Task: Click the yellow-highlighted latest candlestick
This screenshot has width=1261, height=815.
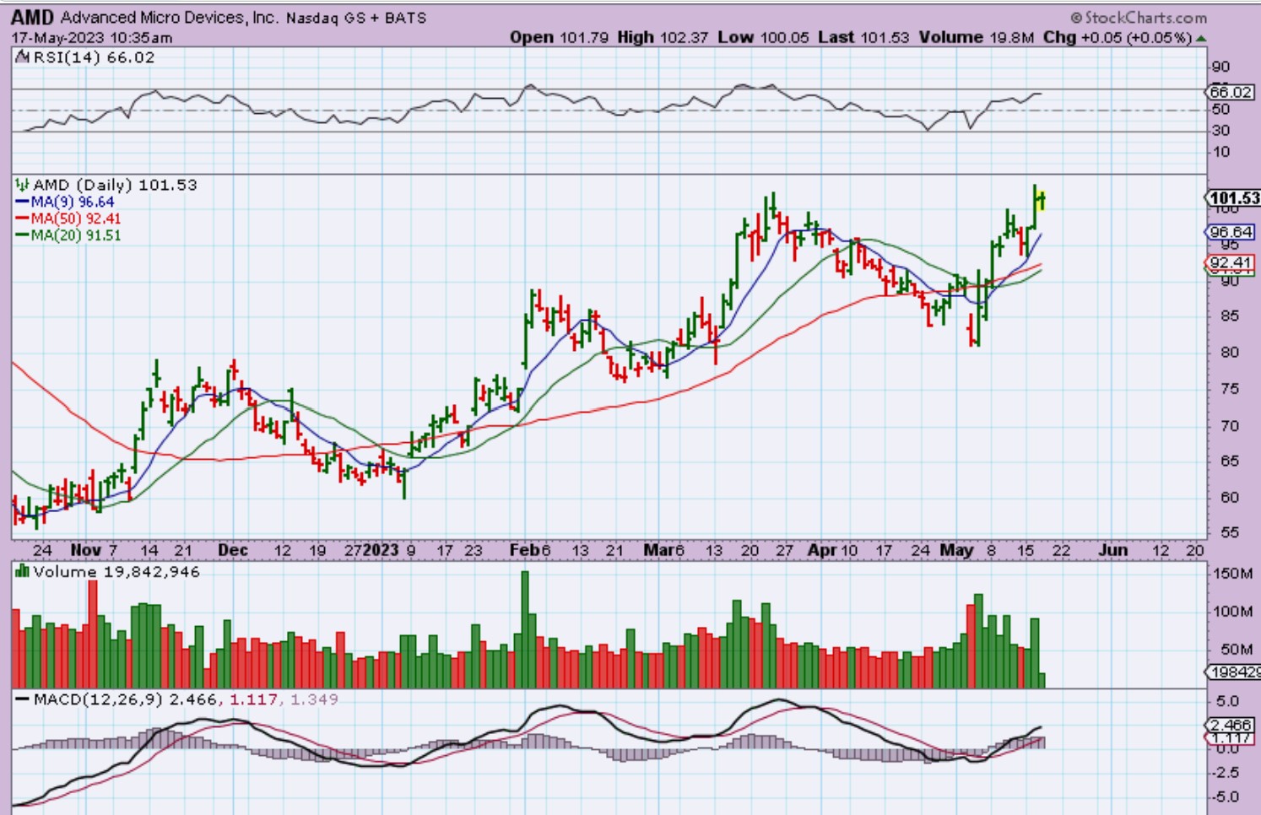Action: [1042, 200]
